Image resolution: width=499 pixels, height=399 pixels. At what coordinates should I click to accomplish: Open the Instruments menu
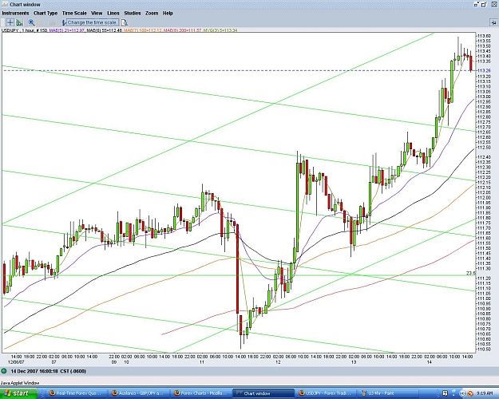coord(15,14)
